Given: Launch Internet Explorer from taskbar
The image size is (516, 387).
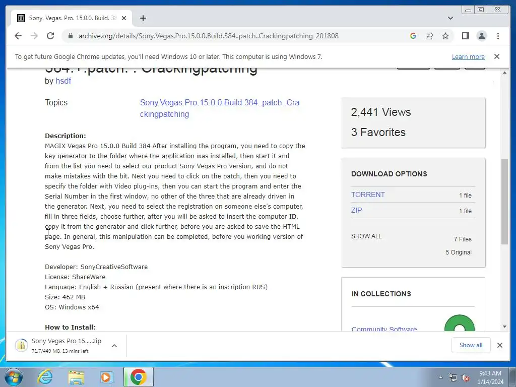Looking at the screenshot, I should tap(45, 377).
